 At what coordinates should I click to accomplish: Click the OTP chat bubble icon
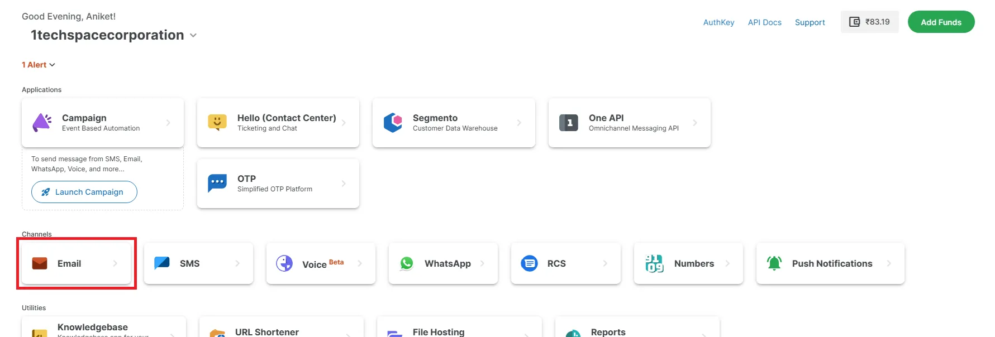[x=217, y=183]
